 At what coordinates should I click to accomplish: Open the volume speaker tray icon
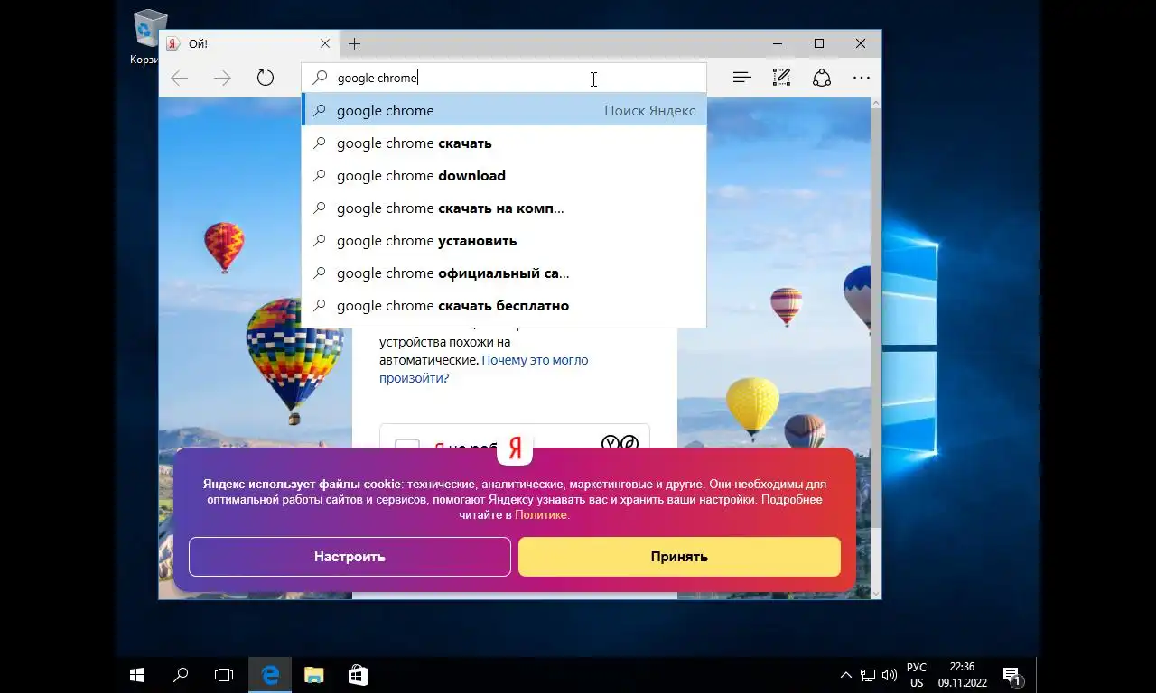coord(890,675)
